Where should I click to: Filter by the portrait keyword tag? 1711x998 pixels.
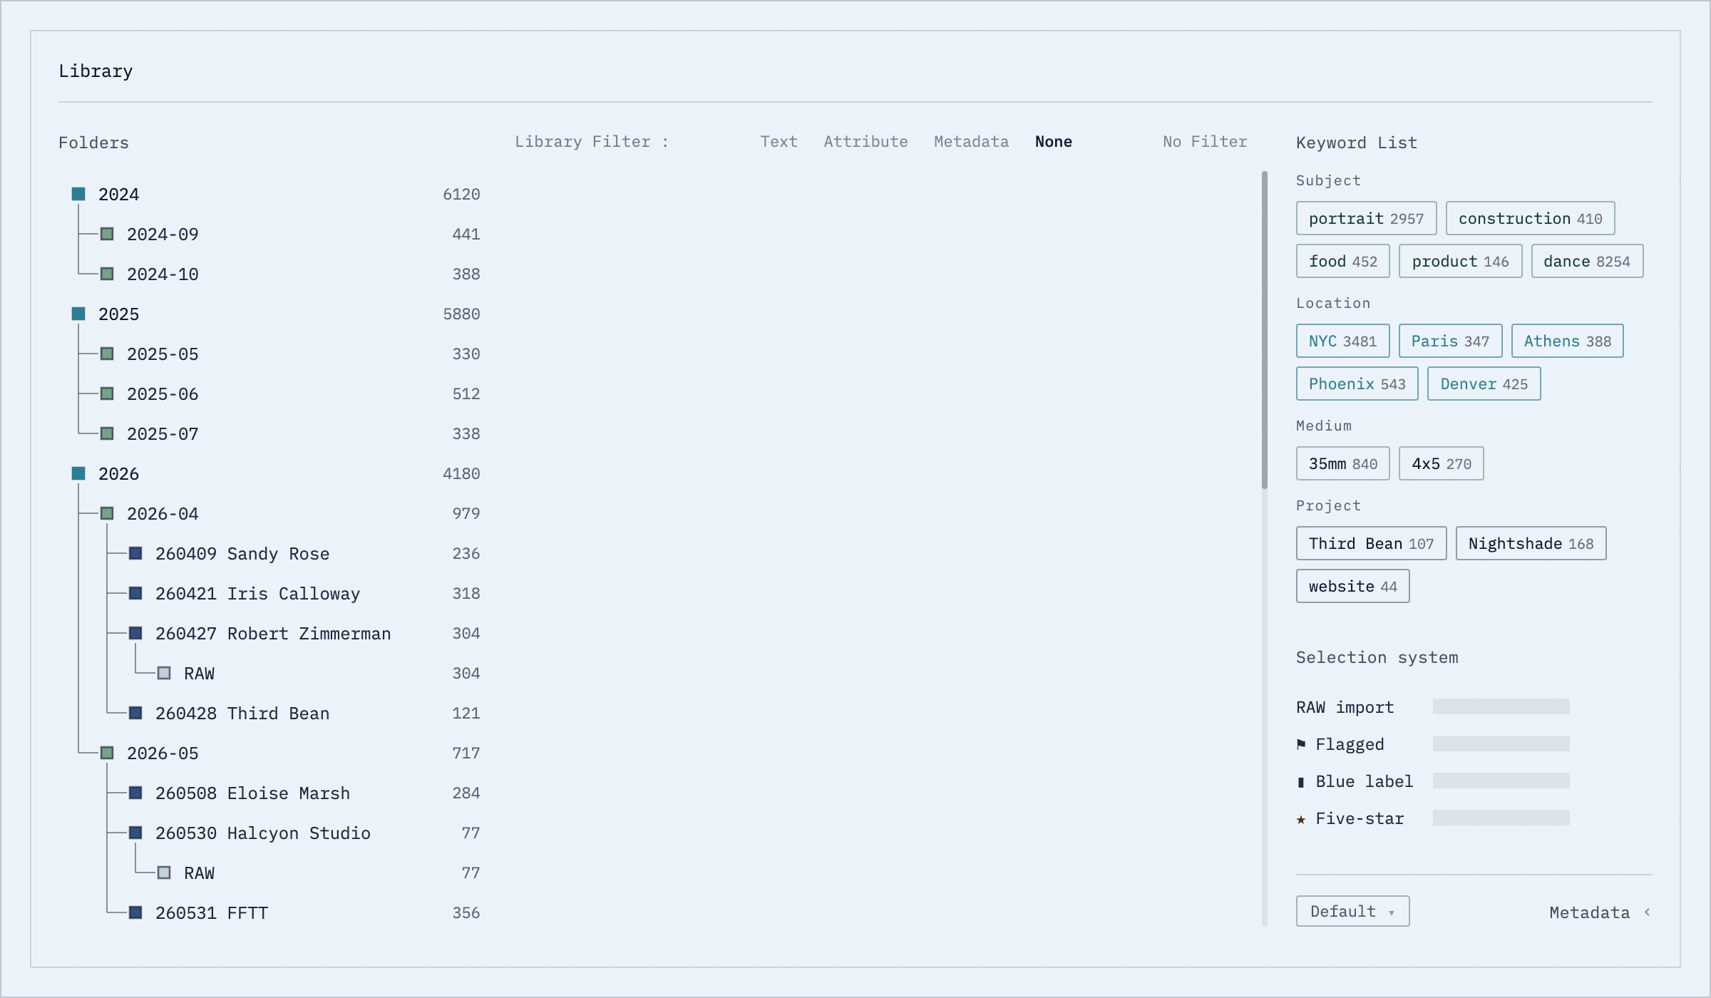1366,218
